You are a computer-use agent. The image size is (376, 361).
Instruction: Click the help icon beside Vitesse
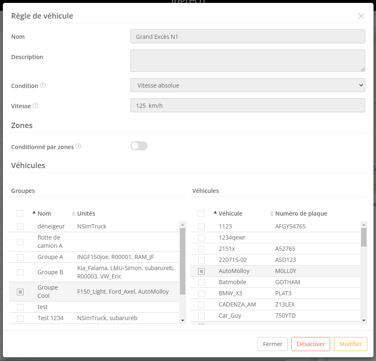click(x=35, y=106)
